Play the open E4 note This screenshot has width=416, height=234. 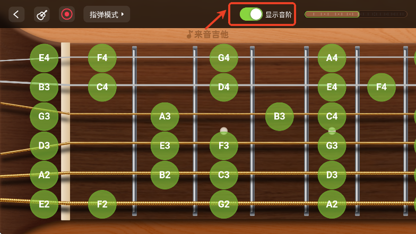[x=44, y=58]
